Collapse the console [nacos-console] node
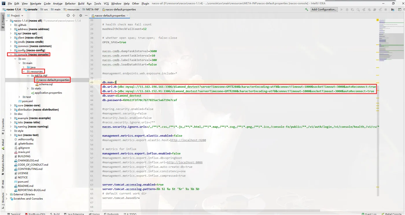Image resolution: width=405 pixels, height=215 pixels. tap(11, 55)
